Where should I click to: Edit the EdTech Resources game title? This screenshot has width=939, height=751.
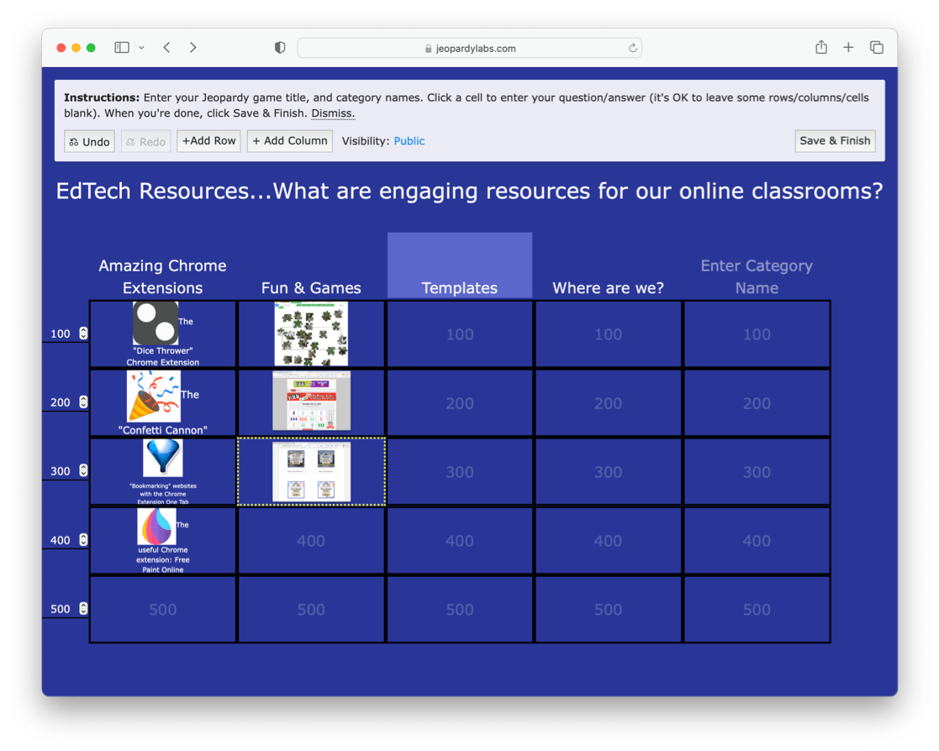[x=469, y=191]
